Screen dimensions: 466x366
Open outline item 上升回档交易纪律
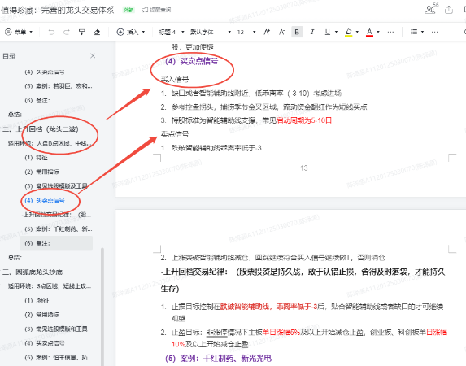click(57, 215)
